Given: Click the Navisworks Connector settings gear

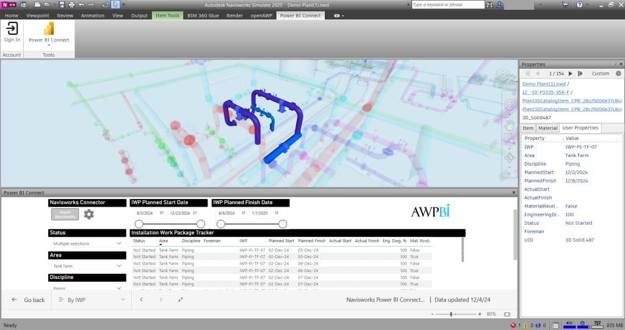Looking at the screenshot, I should pyautogui.click(x=89, y=214).
